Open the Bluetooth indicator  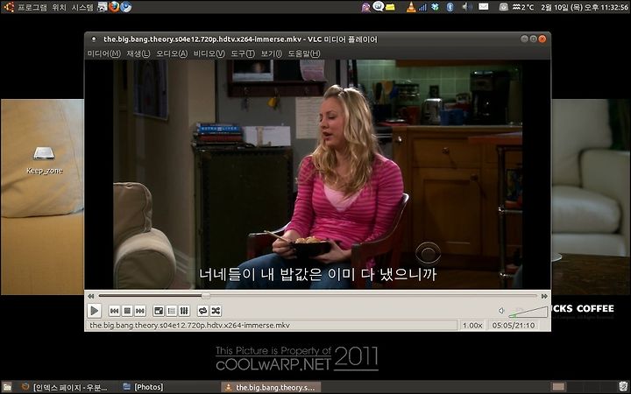click(x=450, y=7)
